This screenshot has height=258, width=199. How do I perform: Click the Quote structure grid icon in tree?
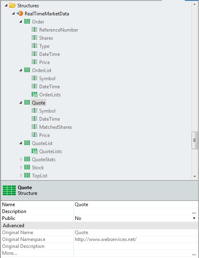coord(27,102)
